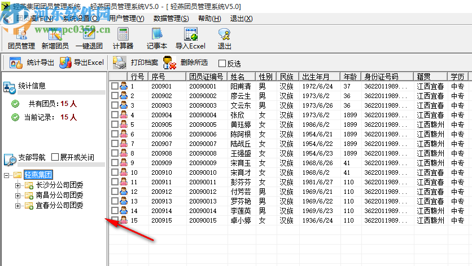Open the 系统设置(O) menu
Viewport: 472px width, 266px height.
[x=81, y=19]
